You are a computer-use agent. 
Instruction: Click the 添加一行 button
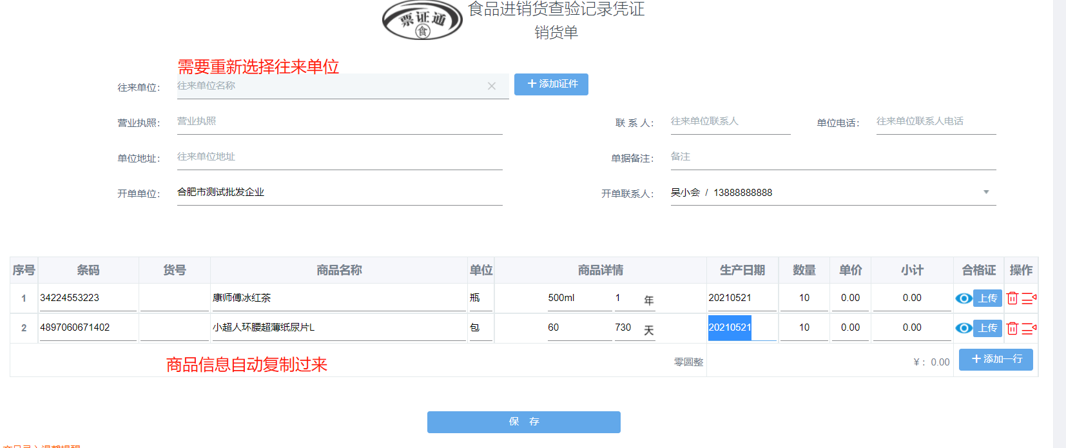[x=996, y=359]
